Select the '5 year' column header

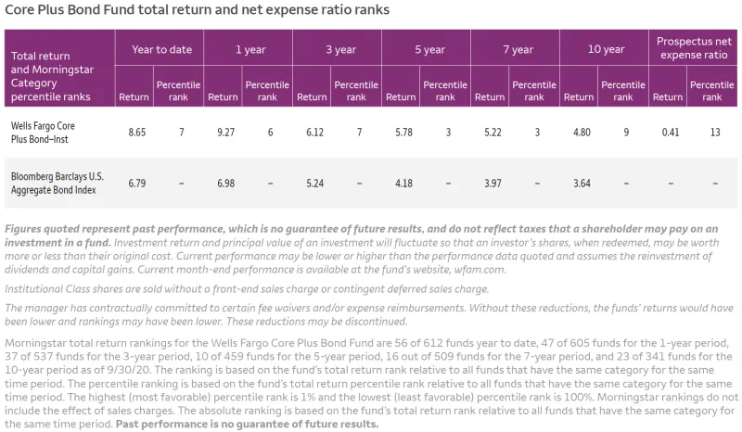(x=426, y=49)
